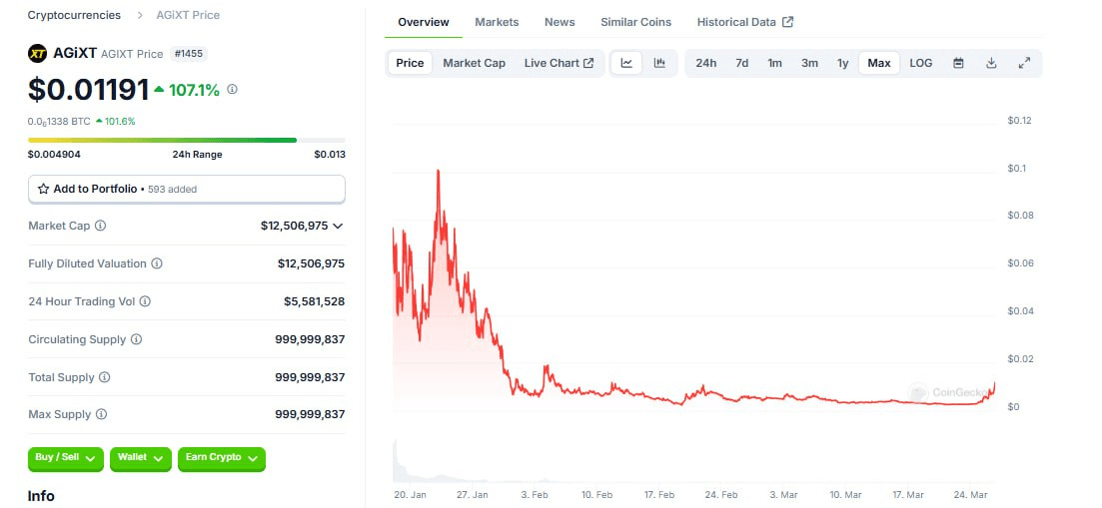Click the star icon in Add to Portfolio

click(x=44, y=189)
